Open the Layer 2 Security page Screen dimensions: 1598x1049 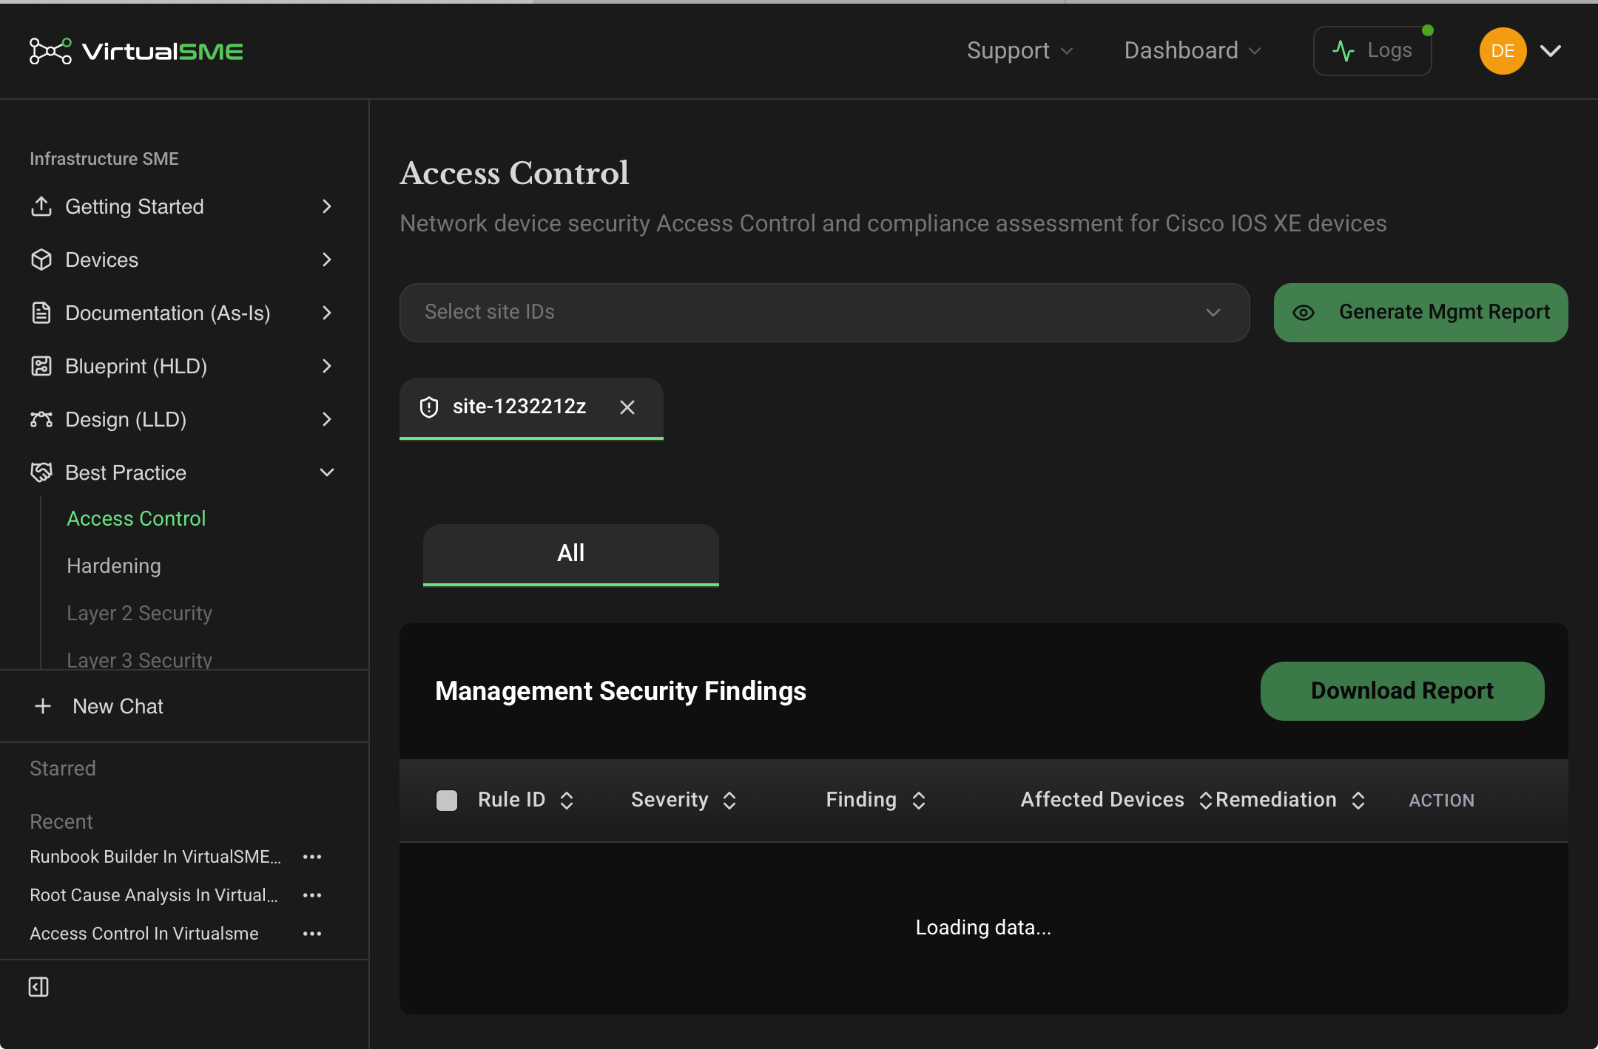point(139,613)
